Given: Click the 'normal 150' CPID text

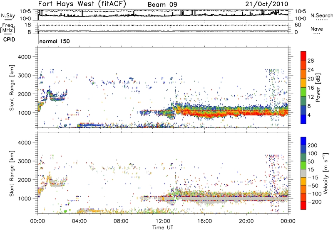Looking at the screenshot, I should [55, 41].
